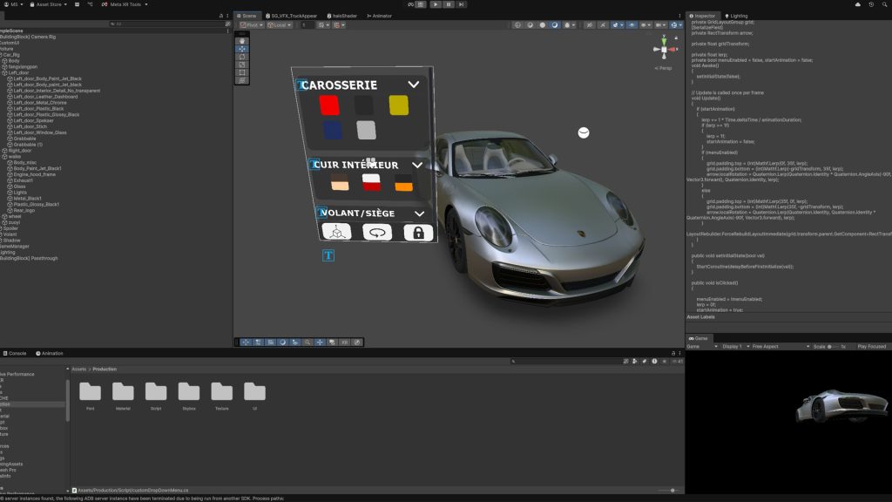Click the Step frame button

pyautogui.click(x=462, y=4)
